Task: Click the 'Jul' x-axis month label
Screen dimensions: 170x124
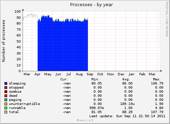Action: click(69, 74)
